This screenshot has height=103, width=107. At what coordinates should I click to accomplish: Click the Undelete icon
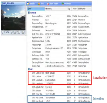point(62,4)
